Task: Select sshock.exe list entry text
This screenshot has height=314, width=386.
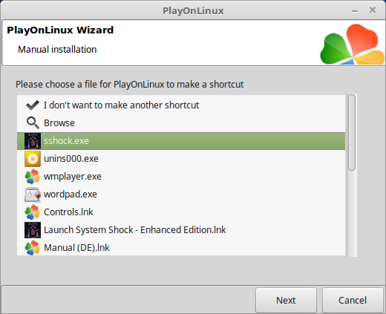Action: [66, 141]
